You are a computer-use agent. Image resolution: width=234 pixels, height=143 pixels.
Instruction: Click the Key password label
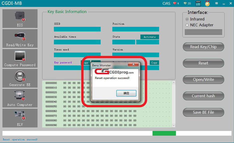[x=63, y=63]
